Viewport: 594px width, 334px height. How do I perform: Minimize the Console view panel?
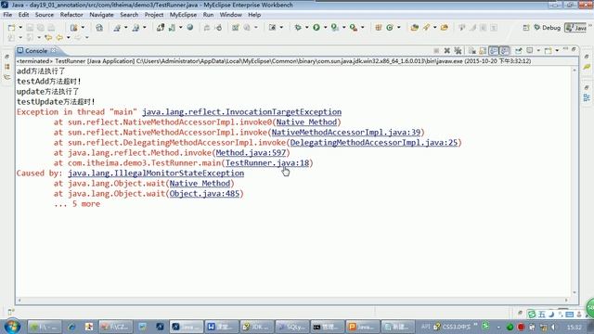click(565, 49)
